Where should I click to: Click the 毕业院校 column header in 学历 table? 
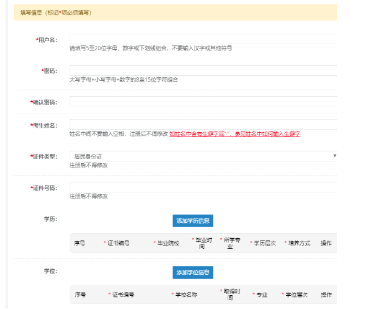click(x=166, y=243)
